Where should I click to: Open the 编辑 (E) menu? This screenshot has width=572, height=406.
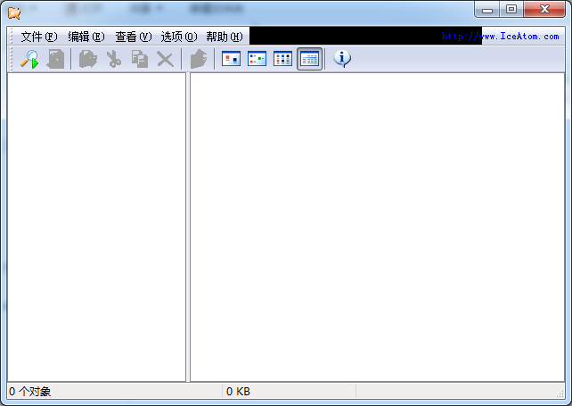(86, 37)
